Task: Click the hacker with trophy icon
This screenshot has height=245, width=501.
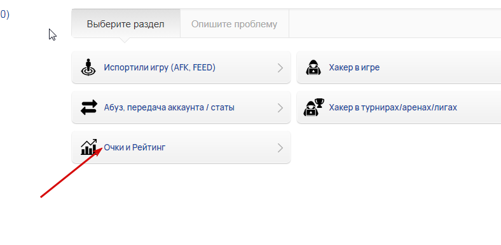Action: tap(313, 107)
